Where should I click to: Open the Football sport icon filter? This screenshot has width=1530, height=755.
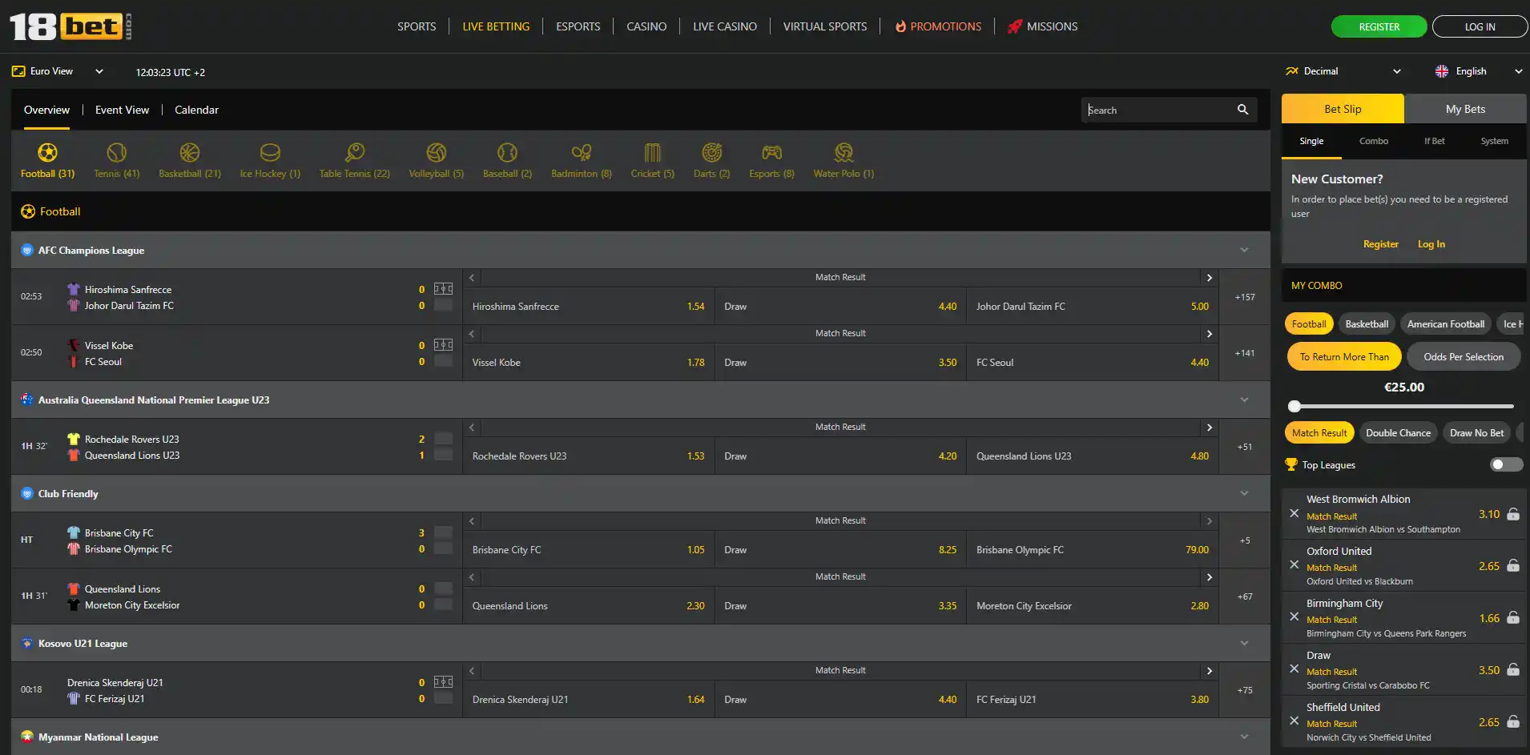coord(47,160)
